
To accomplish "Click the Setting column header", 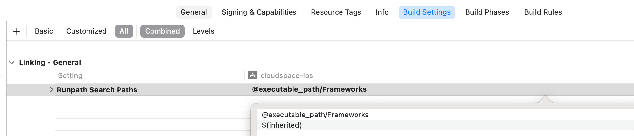I will pyautogui.click(x=70, y=75).
